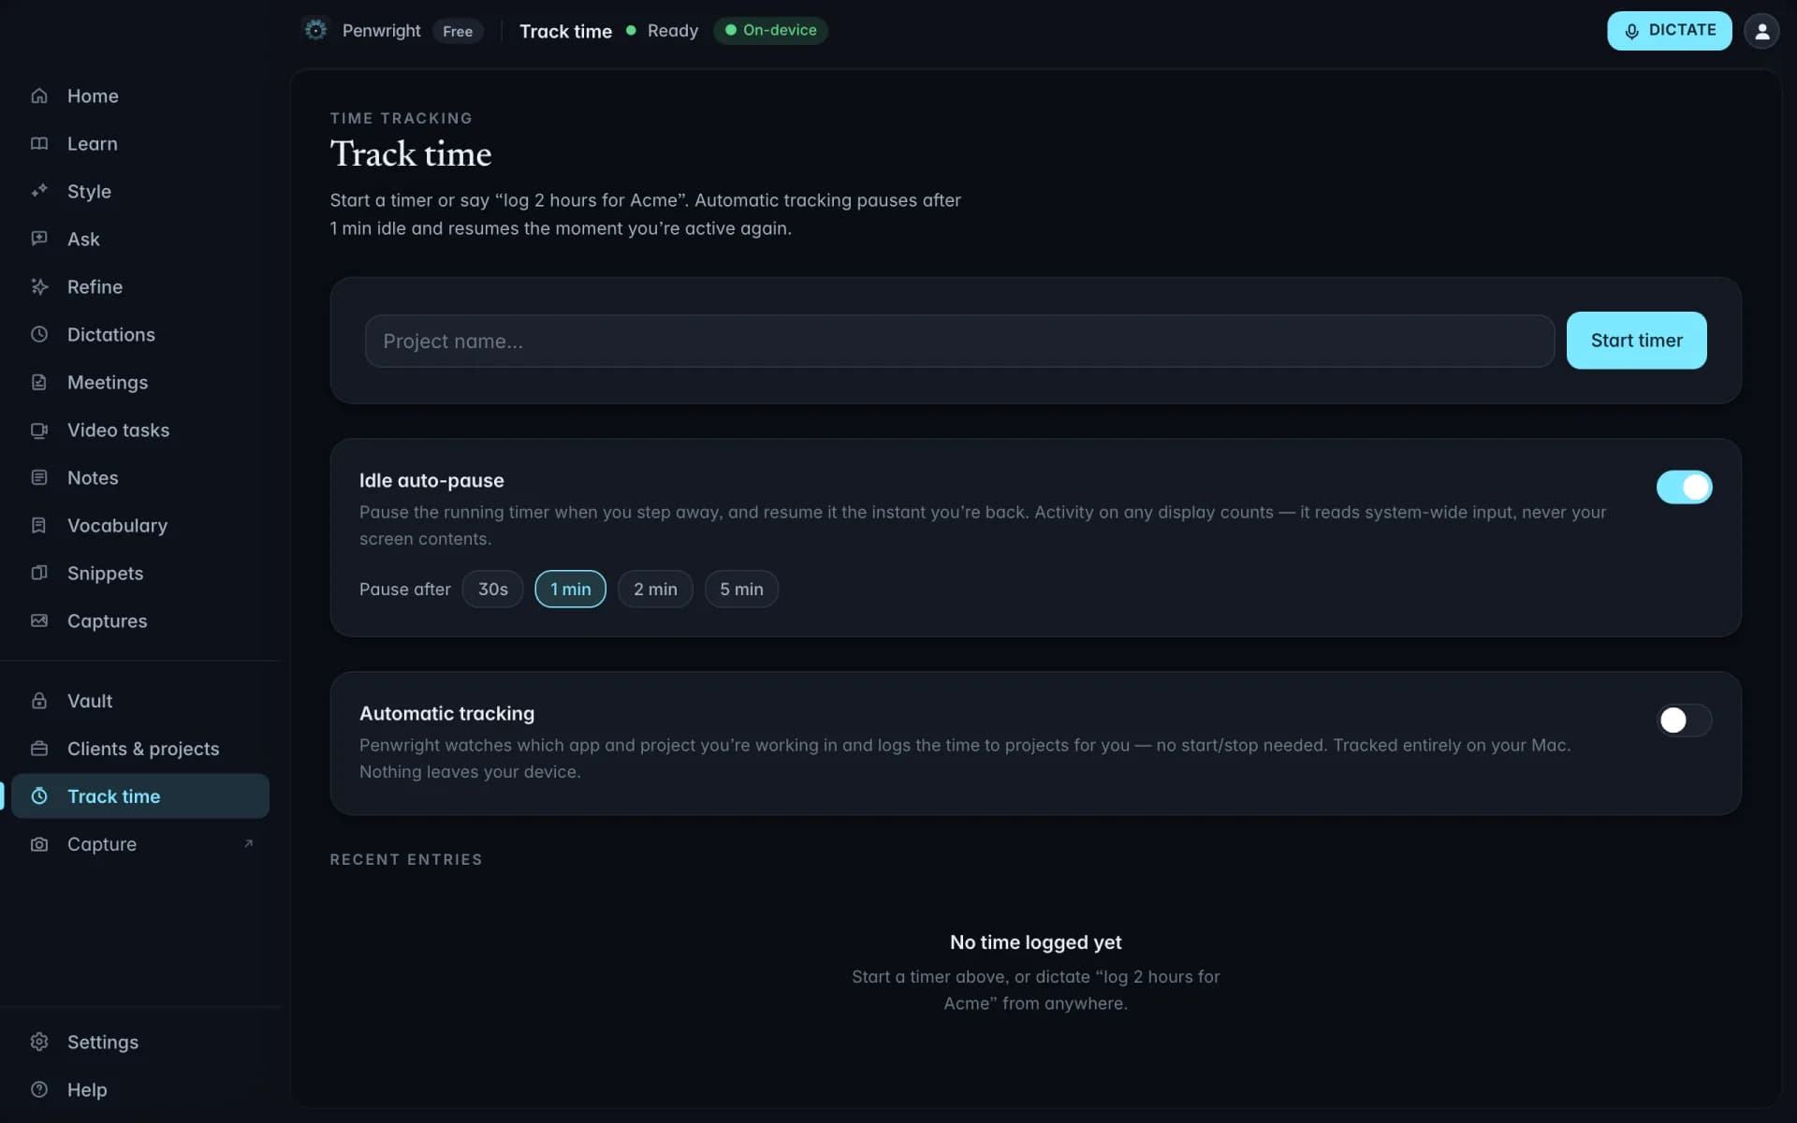This screenshot has width=1797, height=1123.
Task: Click the external-link arrow beside Capture
Action: (x=248, y=843)
